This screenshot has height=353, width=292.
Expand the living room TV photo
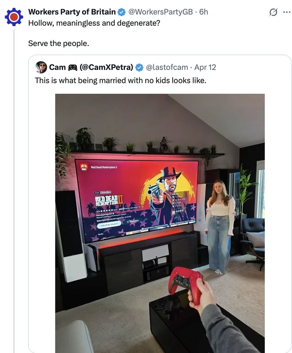pyautogui.click(x=160, y=223)
